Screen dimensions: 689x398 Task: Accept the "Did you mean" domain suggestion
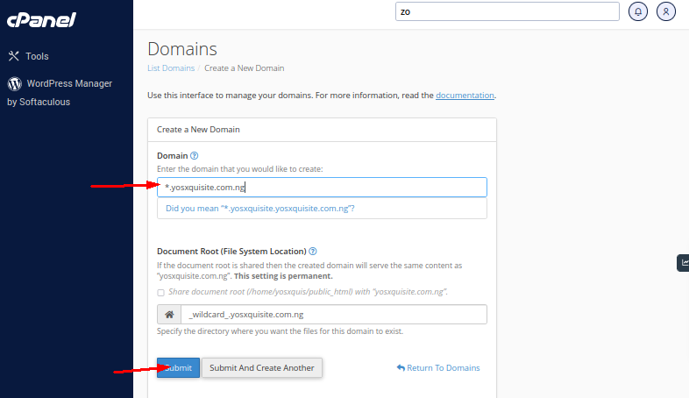[x=259, y=209]
